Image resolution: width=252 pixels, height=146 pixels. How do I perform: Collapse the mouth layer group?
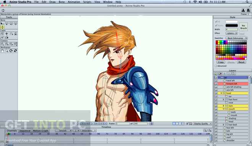coord(223,109)
